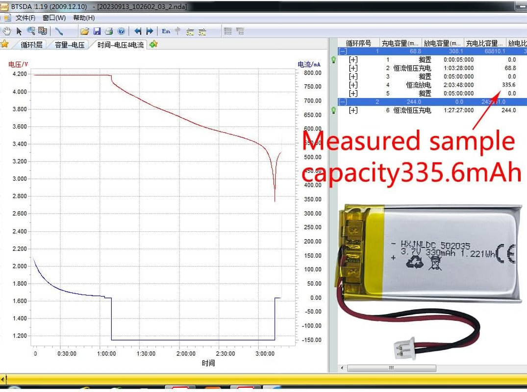Click the printer icon
527x392 pixels.
pos(109,31)
